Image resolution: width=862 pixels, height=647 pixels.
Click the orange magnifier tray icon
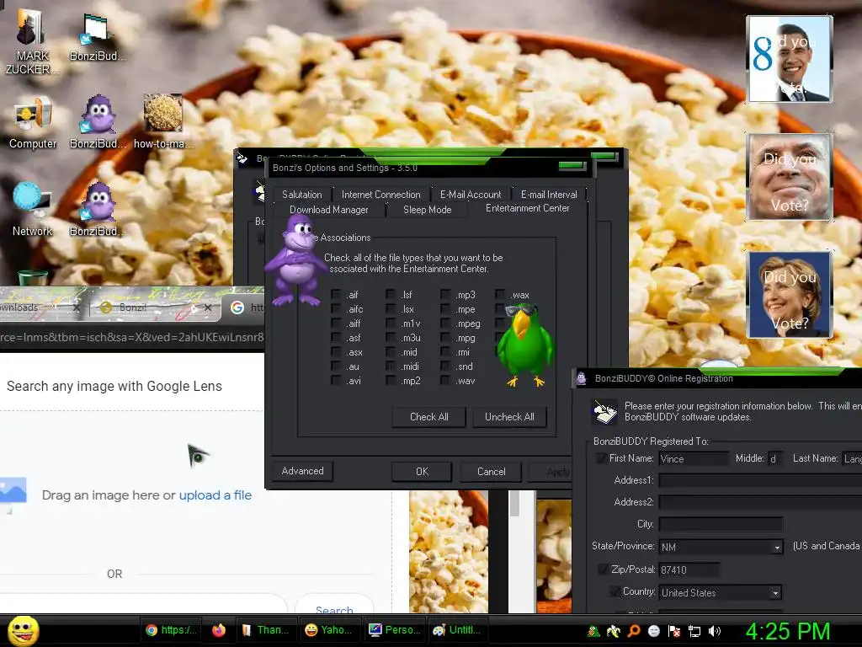click(x=634, y=631)
